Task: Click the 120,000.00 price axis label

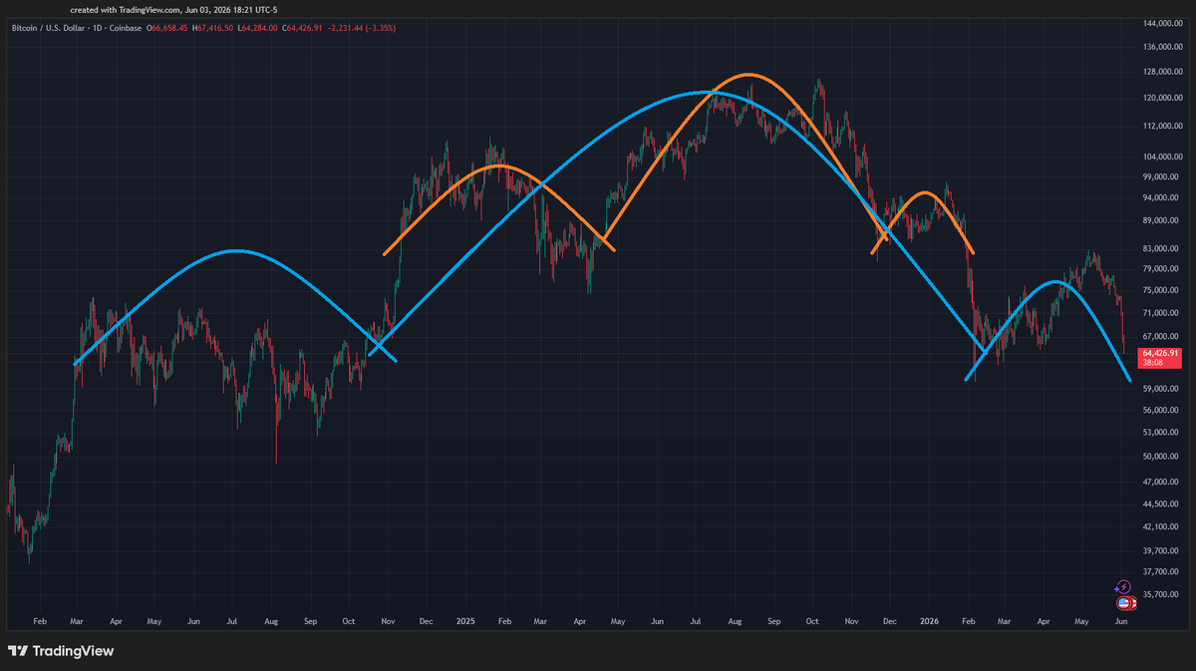Action: click(1162, 98)
